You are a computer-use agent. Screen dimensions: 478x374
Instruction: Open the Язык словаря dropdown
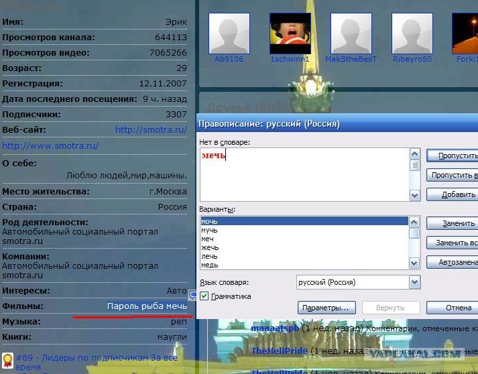click(414, 282)
